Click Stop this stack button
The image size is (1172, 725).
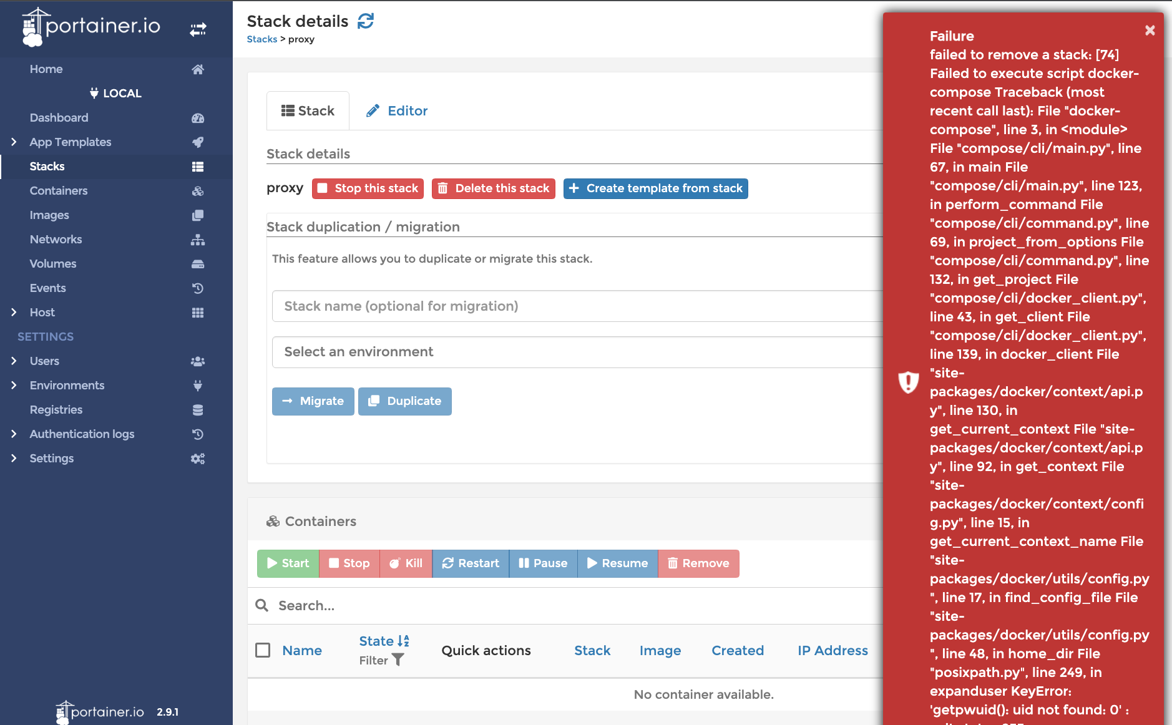[x=368, y=188]
